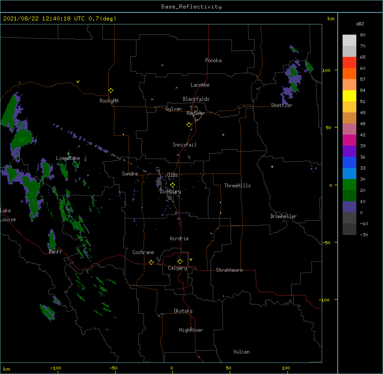Click the -50 tick on horizontal km axis
The image size is (383, 374).
point(113,368)
